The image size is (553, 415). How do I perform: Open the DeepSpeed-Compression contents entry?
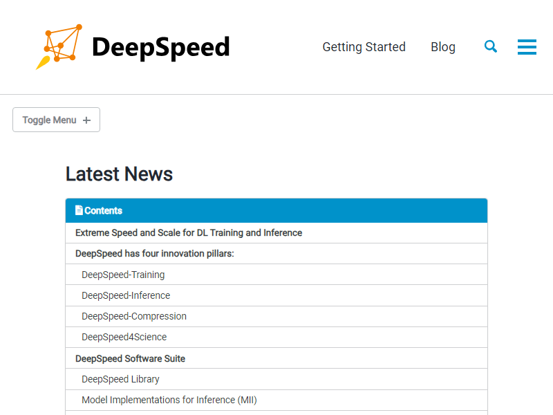pyautogui.click(x=276, y=316)
